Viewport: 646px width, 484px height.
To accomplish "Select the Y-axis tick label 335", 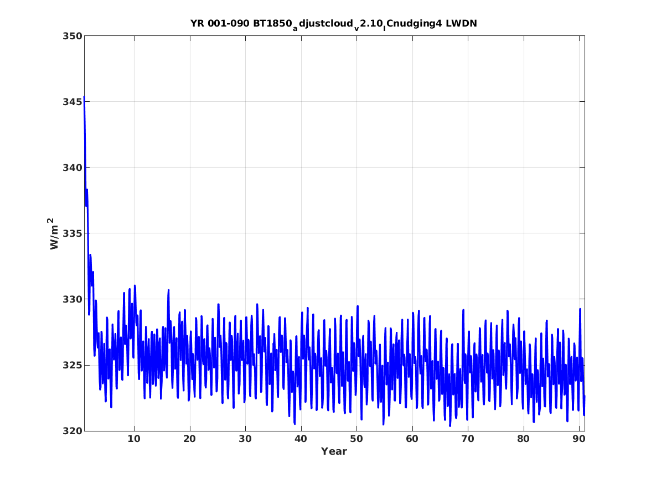I will point(72,233).
